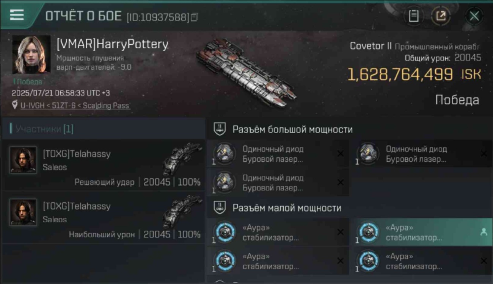Select first «Аура» стабилизатор module

278,233
